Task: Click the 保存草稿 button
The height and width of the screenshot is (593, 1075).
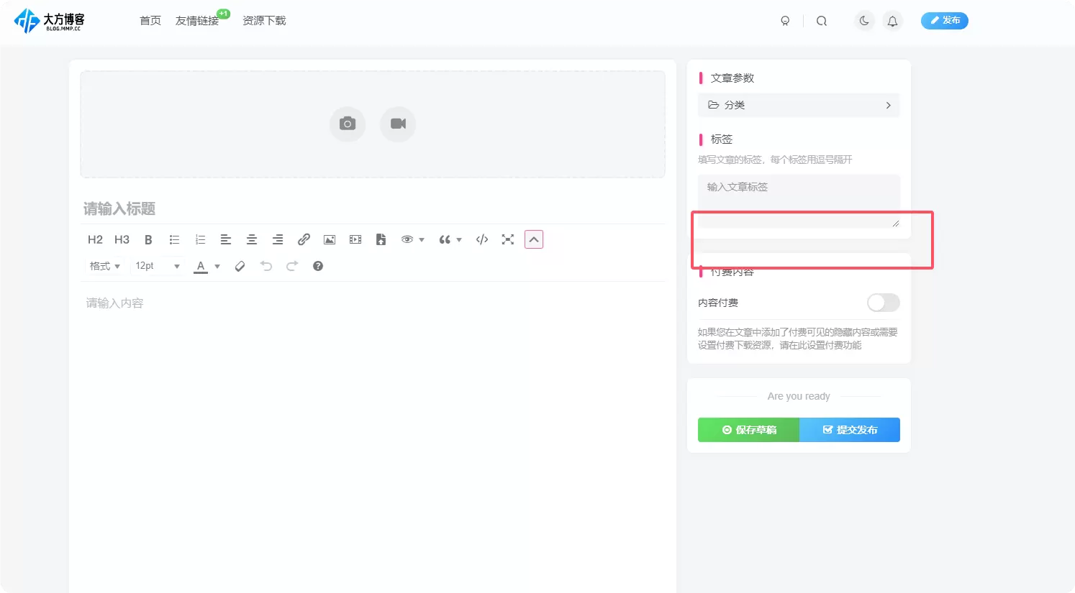Action: pyautogui.click(x=748, y=430)
